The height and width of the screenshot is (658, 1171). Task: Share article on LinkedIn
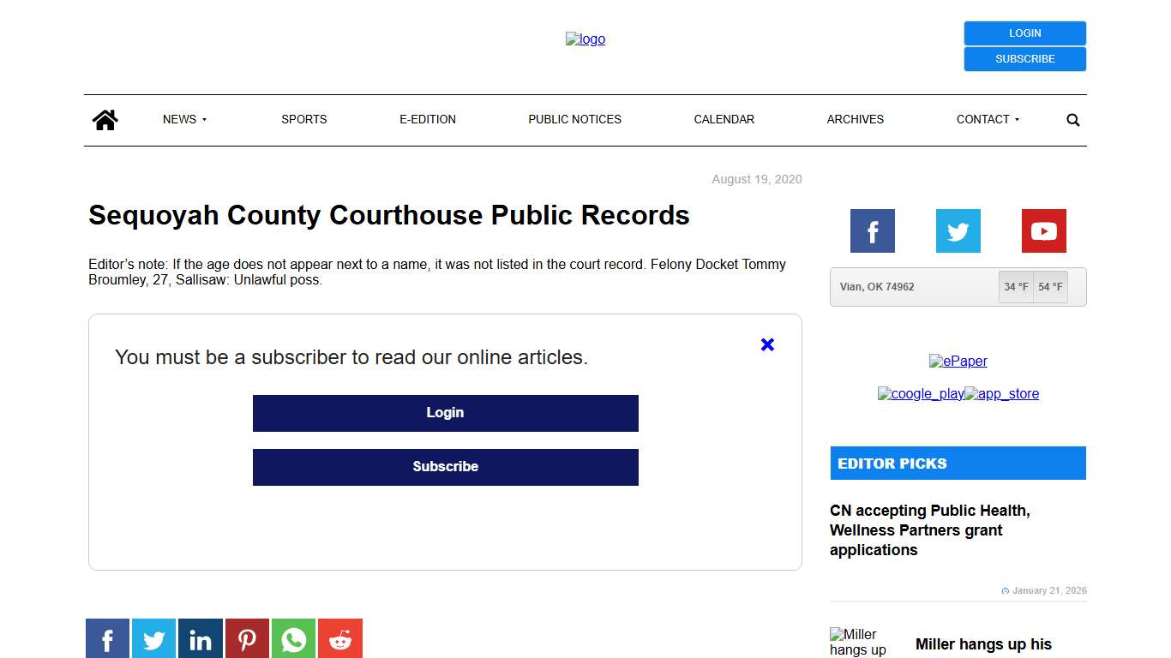200,638
